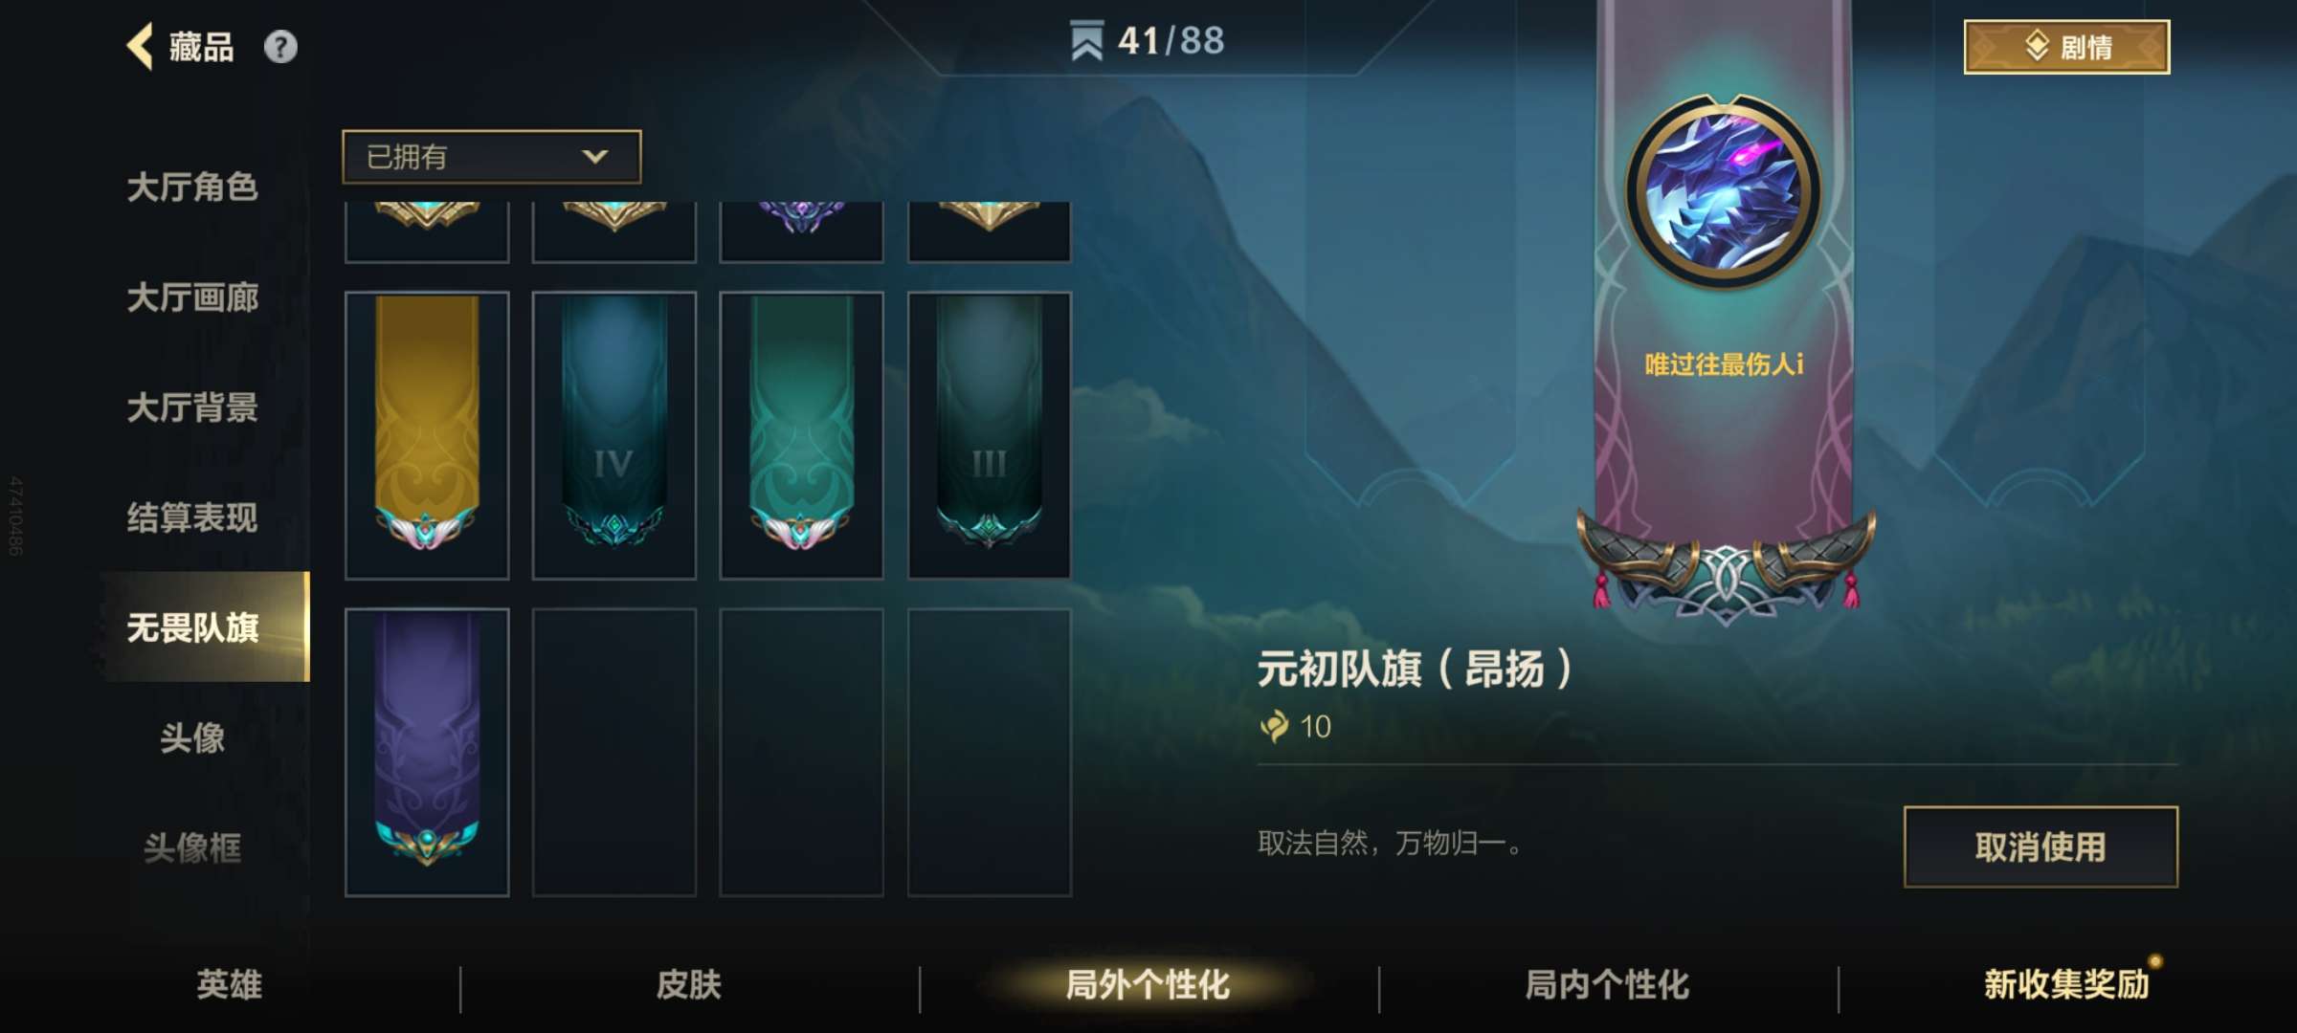
Task: Select the dark banner marked III
Action: [x=989, y=435]
